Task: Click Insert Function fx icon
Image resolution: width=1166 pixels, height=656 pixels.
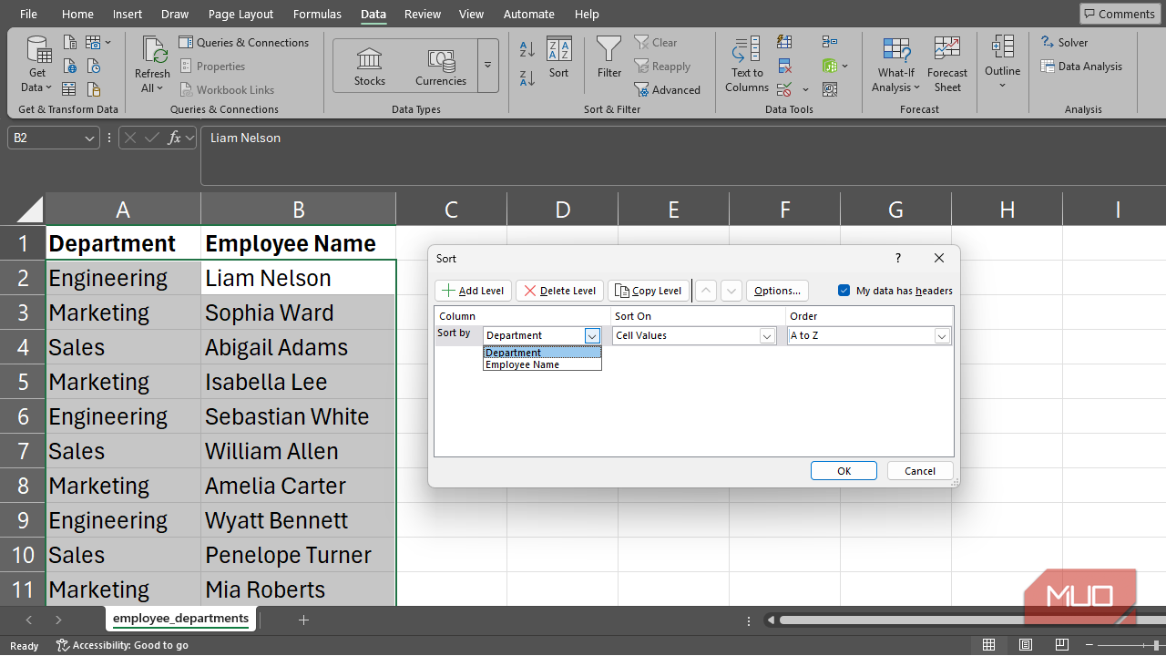Action: [x=172, y=138]
